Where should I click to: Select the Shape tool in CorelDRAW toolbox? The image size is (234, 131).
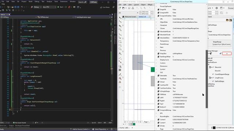(x=120, y=22)
